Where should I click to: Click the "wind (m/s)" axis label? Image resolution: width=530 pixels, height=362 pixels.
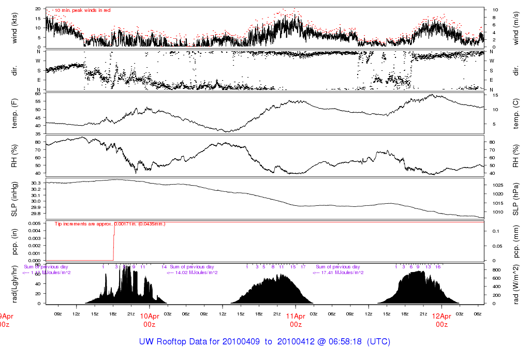pos(516,28)
